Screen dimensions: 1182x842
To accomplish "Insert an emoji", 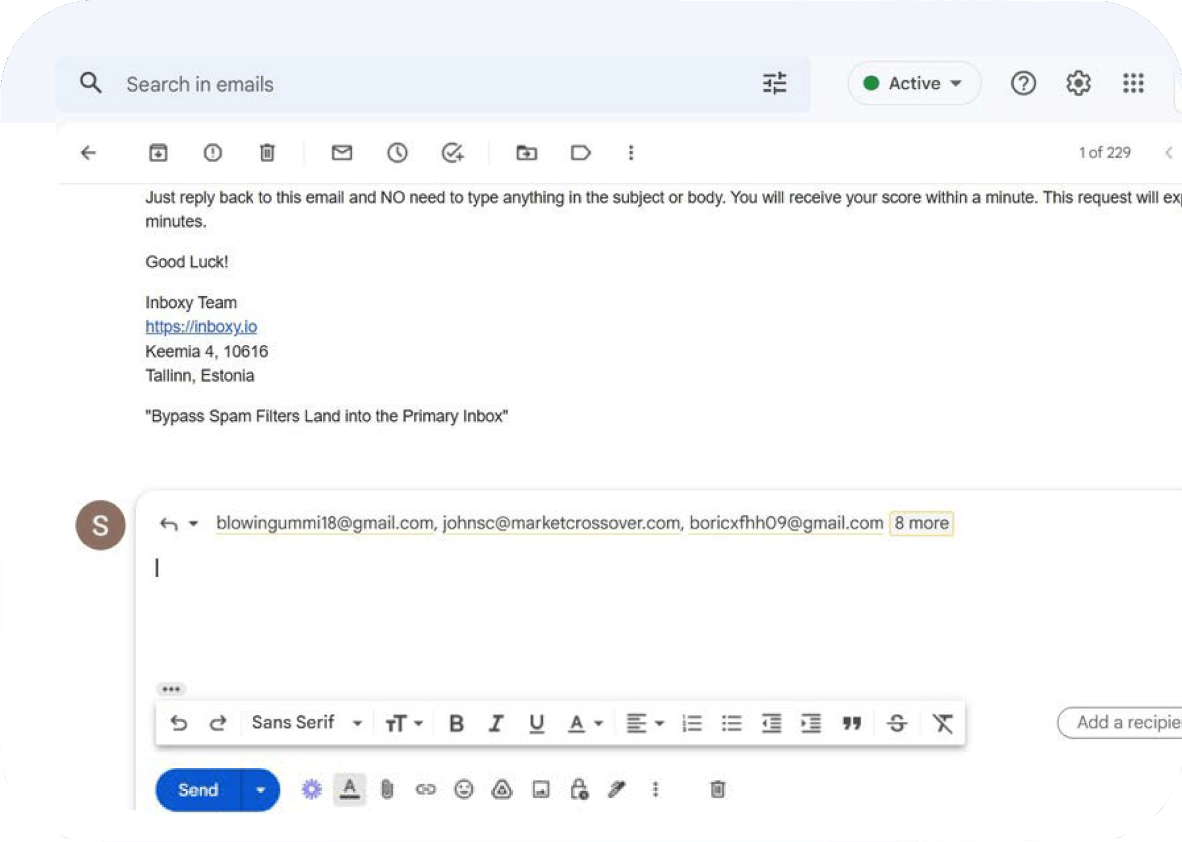I will point(464,789).
